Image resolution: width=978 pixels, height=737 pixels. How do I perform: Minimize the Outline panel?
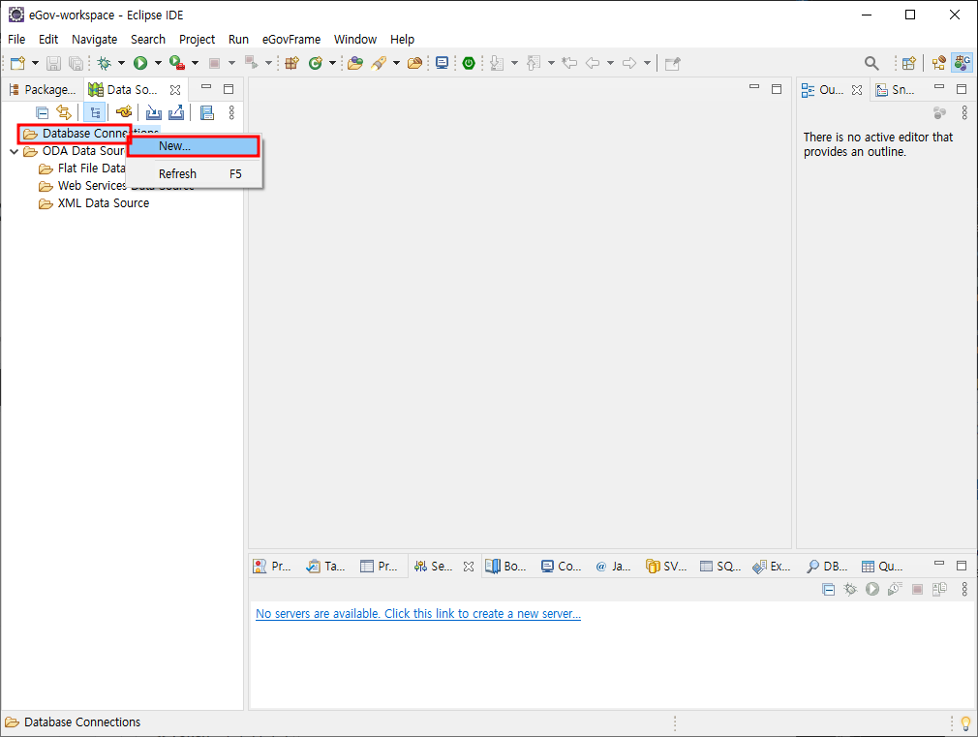[x=938, y=88]
